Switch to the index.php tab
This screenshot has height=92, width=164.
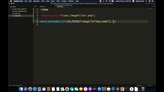42,7
